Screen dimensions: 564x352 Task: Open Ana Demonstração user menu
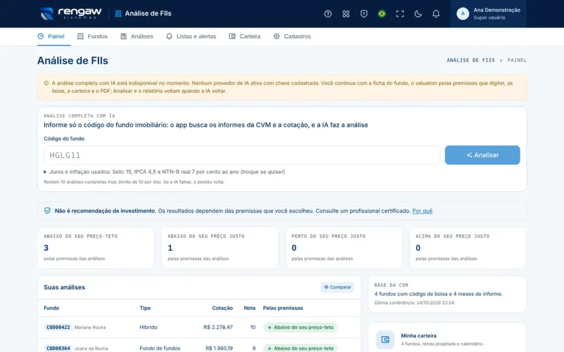[x=488, y=14]
